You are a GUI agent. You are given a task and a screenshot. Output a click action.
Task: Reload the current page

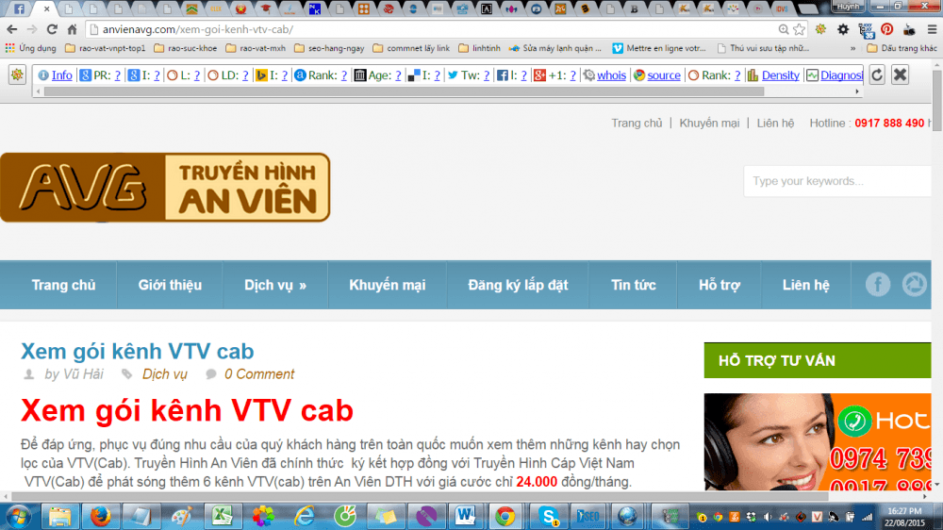pyautogui.click(x=52, y=29)
